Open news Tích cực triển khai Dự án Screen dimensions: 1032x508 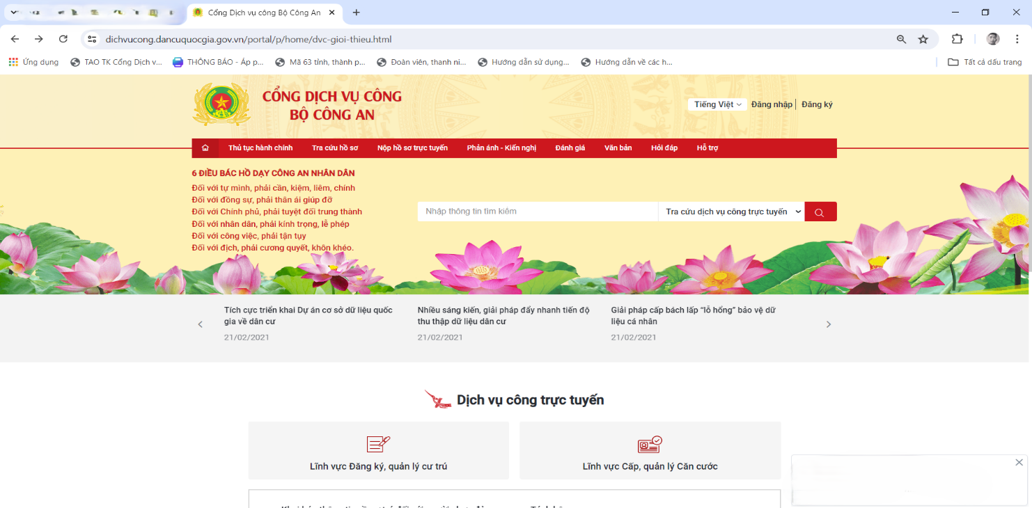pos(308,316)
